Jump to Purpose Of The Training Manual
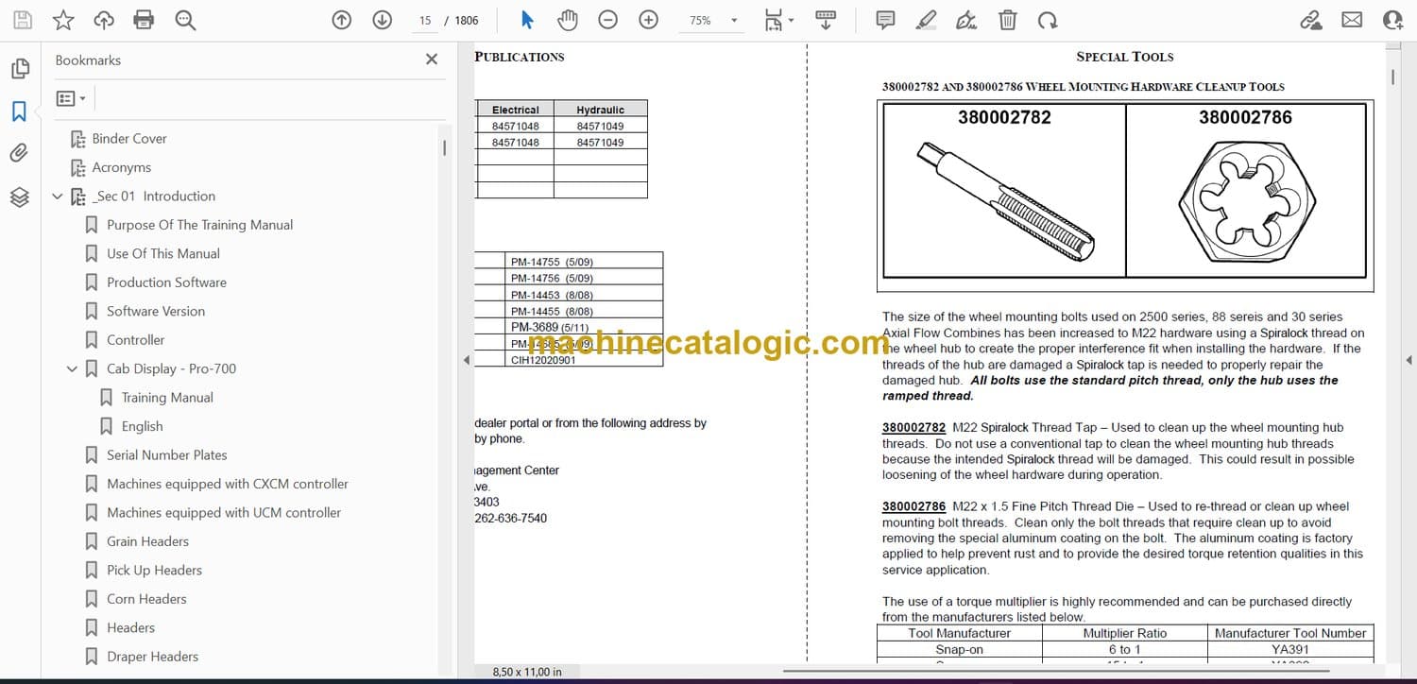The image size is (1417, 684). point(200,225)
